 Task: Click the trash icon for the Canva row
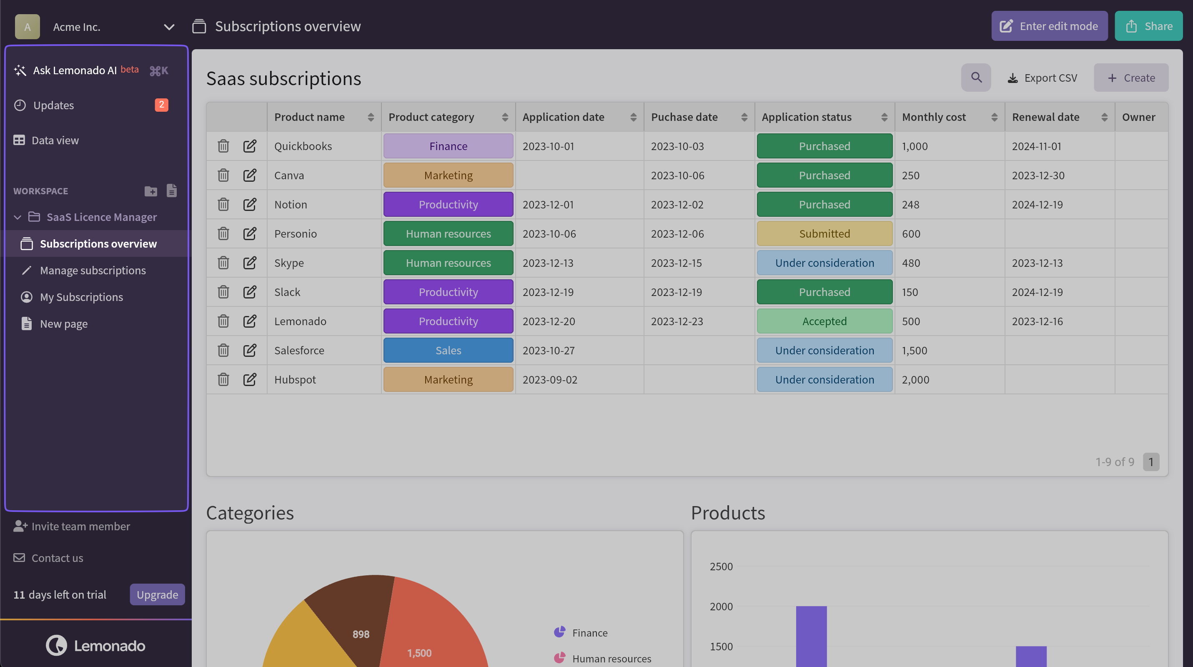pos(223,175)
